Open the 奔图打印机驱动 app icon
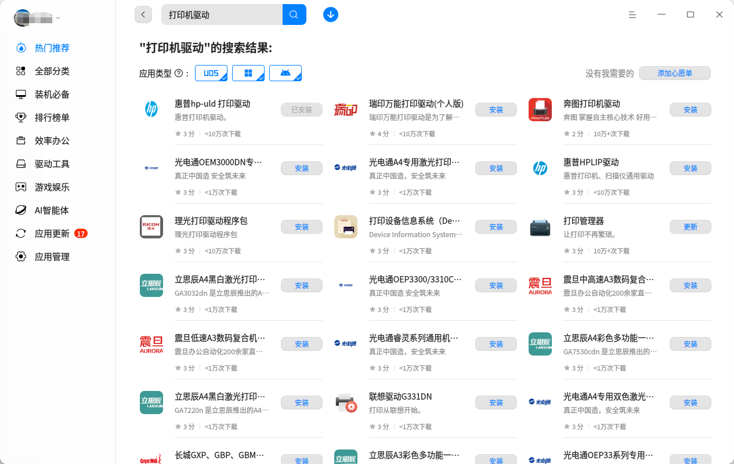This screenshot has height=464, width=734. (x=540, y=110)
